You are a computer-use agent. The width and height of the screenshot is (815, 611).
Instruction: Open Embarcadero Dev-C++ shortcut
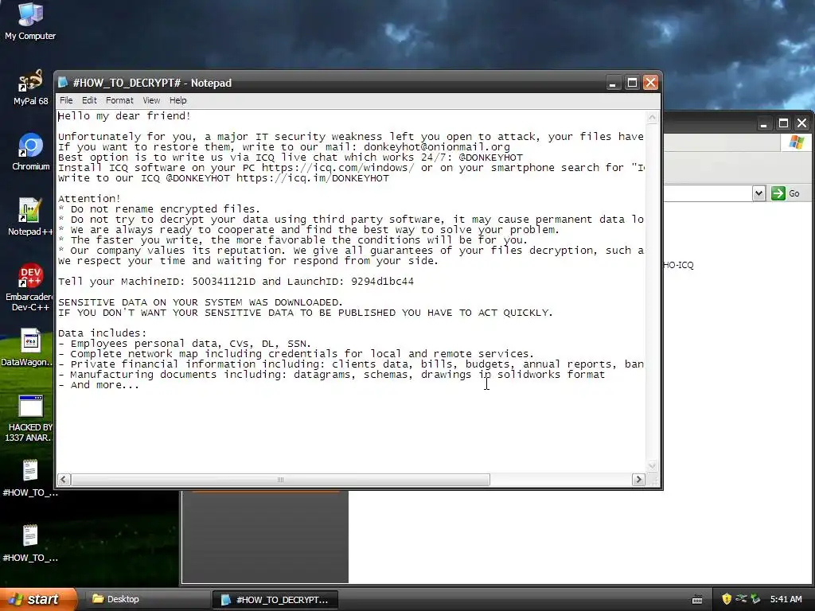pos(30,287)
